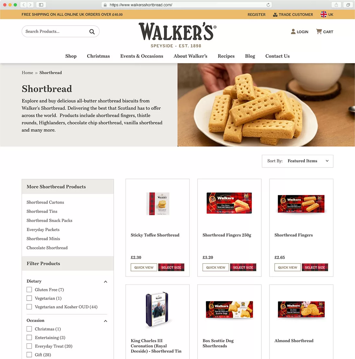Open the Sort By Featured Items dropdown
This screenshot has width=355, height=359.
point(297,161)
